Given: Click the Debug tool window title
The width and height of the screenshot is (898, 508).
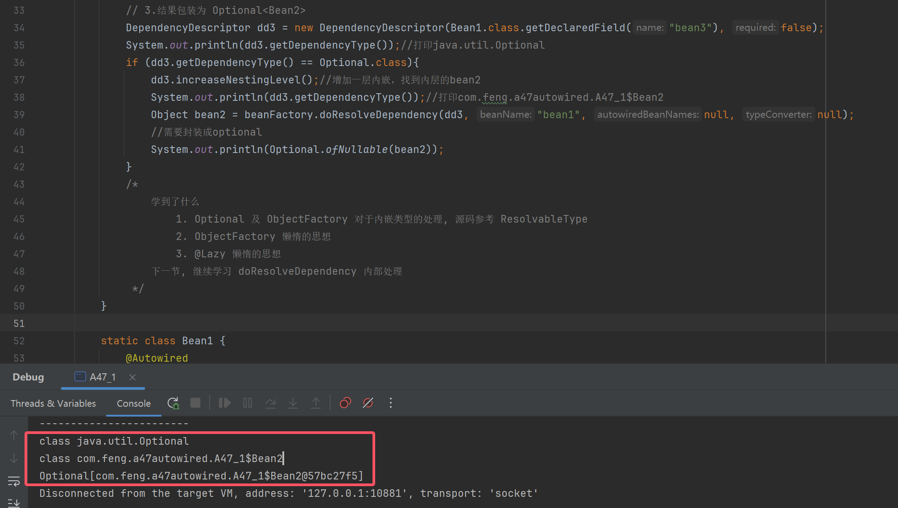Looking at the screenshot, I should [28, 377].
